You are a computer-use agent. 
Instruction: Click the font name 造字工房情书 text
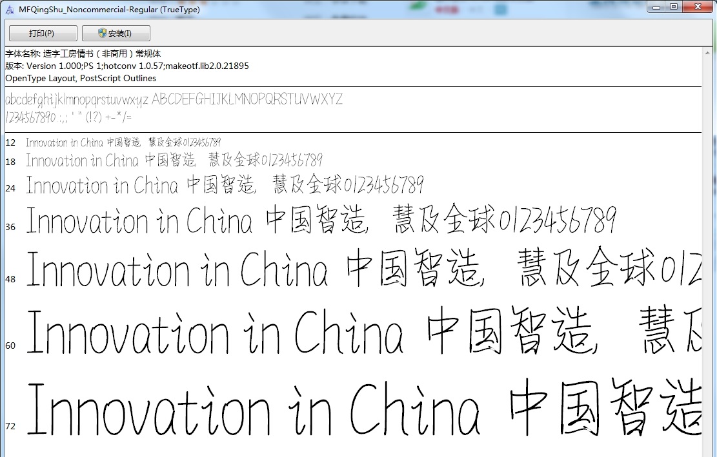pyautogui.click(x=73, y=53)
